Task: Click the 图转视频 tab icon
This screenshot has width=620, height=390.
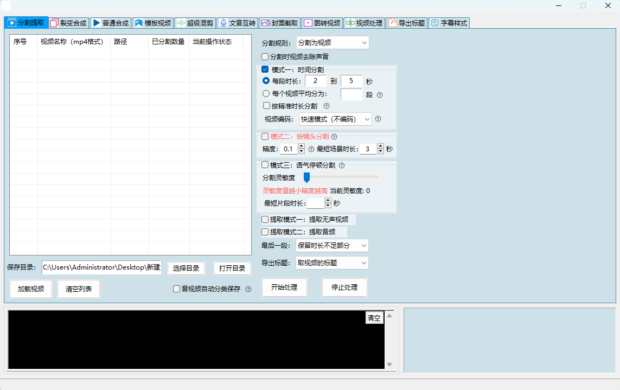Action: pyautogui.click(x=308, y=23)
